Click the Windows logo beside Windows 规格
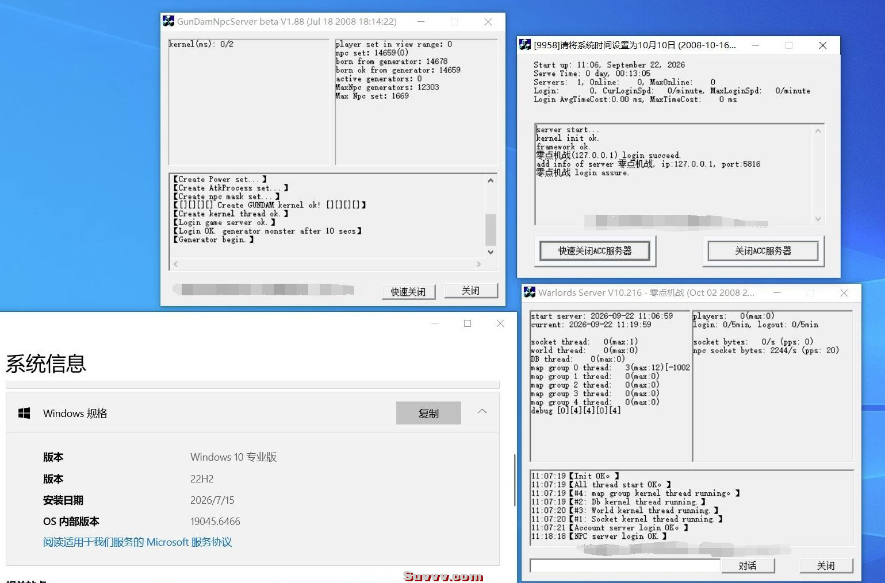This screenshot has height=583, width=885. coord(24,414)
